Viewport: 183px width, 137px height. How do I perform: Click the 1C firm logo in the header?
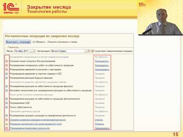(11, 8)
